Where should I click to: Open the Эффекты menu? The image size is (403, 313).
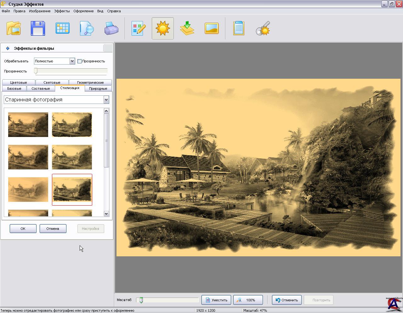coord(62,11)
